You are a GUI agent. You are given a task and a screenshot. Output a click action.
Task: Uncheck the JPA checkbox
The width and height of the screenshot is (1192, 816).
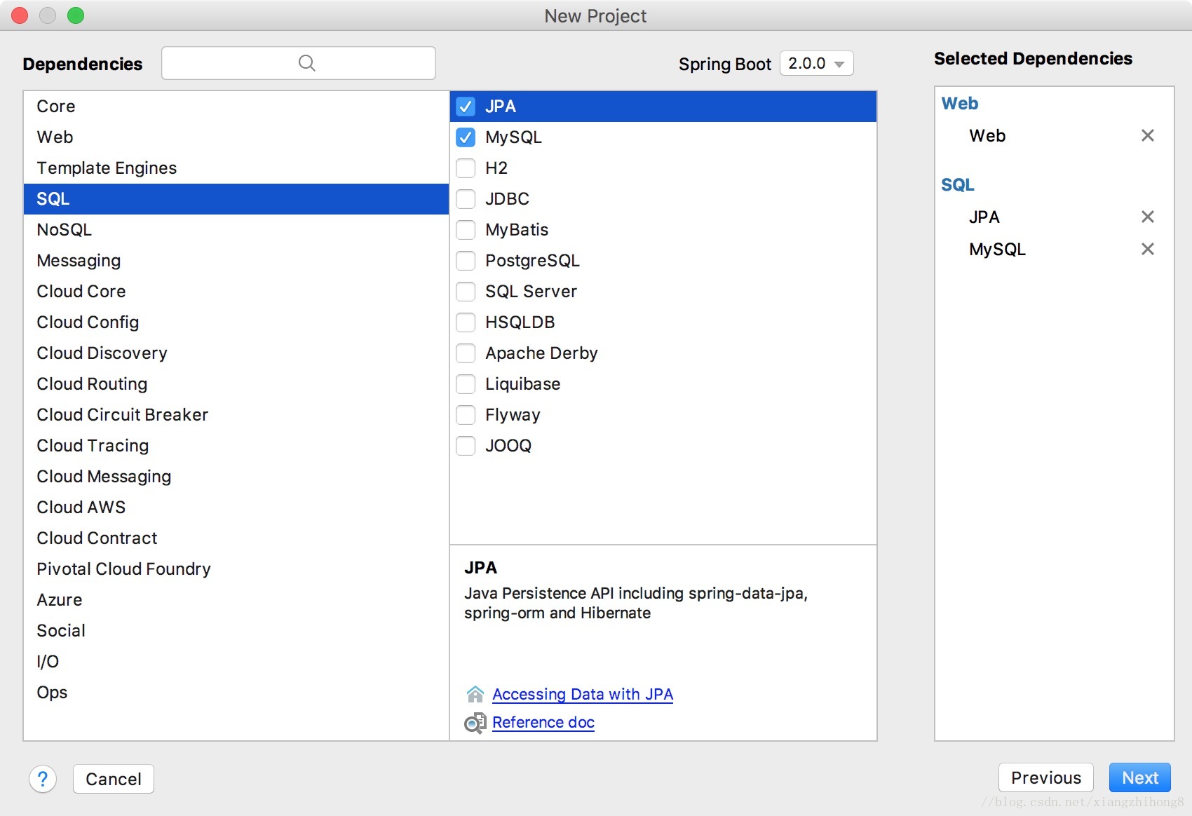466,107
